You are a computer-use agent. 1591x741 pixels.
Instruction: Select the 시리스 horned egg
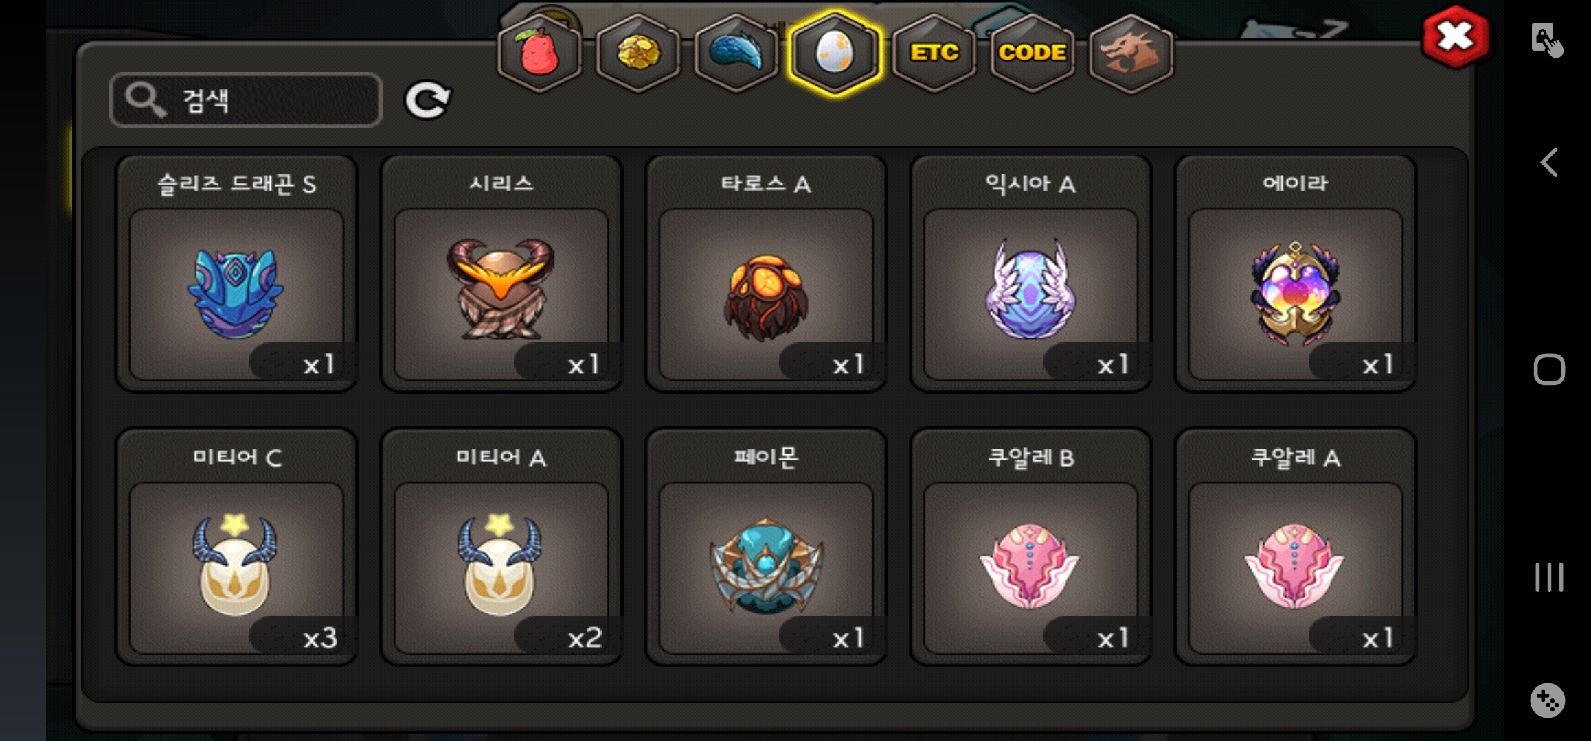coord(501,274)
